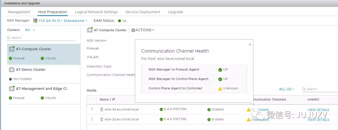Open the Service Deployment tab
338x130 pixels.
(143, 12)
